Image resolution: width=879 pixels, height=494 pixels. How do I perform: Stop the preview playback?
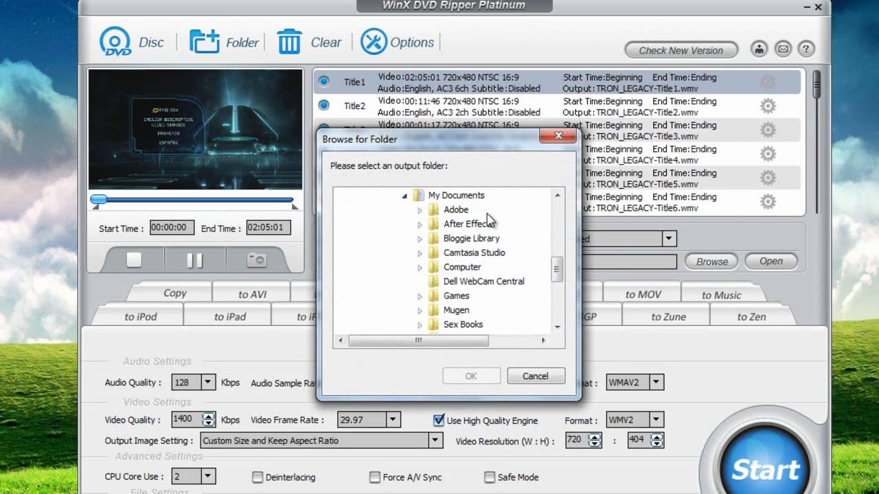[134, 260]
